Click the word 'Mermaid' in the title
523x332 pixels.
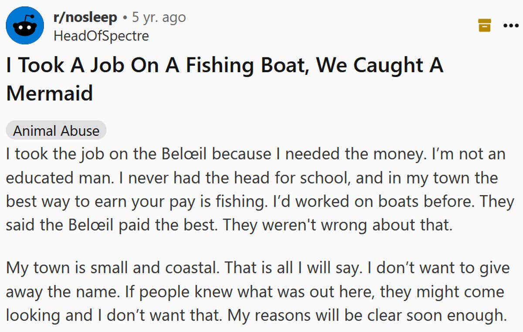pyautogui.click(x=50, y=93)
